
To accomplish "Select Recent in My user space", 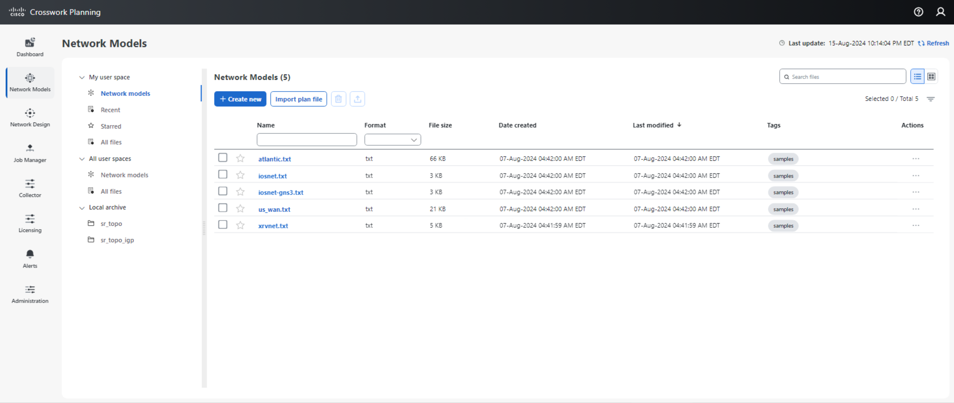I will tap(110, 110).
